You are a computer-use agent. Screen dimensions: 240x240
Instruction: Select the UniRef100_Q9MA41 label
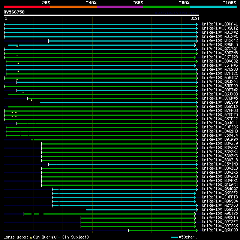point(220,24)
